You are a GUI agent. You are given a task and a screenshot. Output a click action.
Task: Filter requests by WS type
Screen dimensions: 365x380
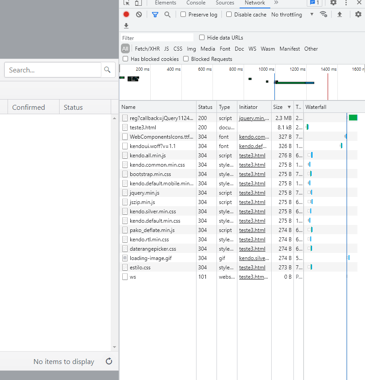point(253,49)
